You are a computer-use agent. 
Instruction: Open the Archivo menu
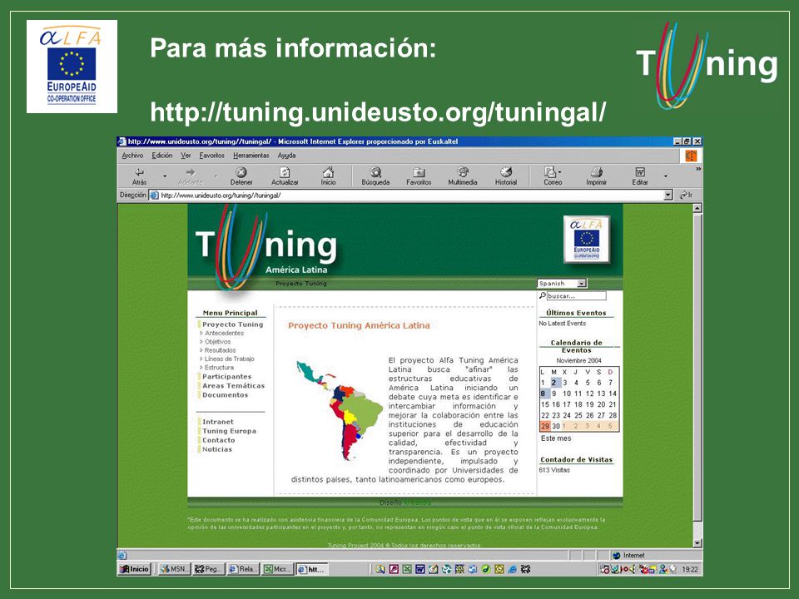(x=132, y=156)
